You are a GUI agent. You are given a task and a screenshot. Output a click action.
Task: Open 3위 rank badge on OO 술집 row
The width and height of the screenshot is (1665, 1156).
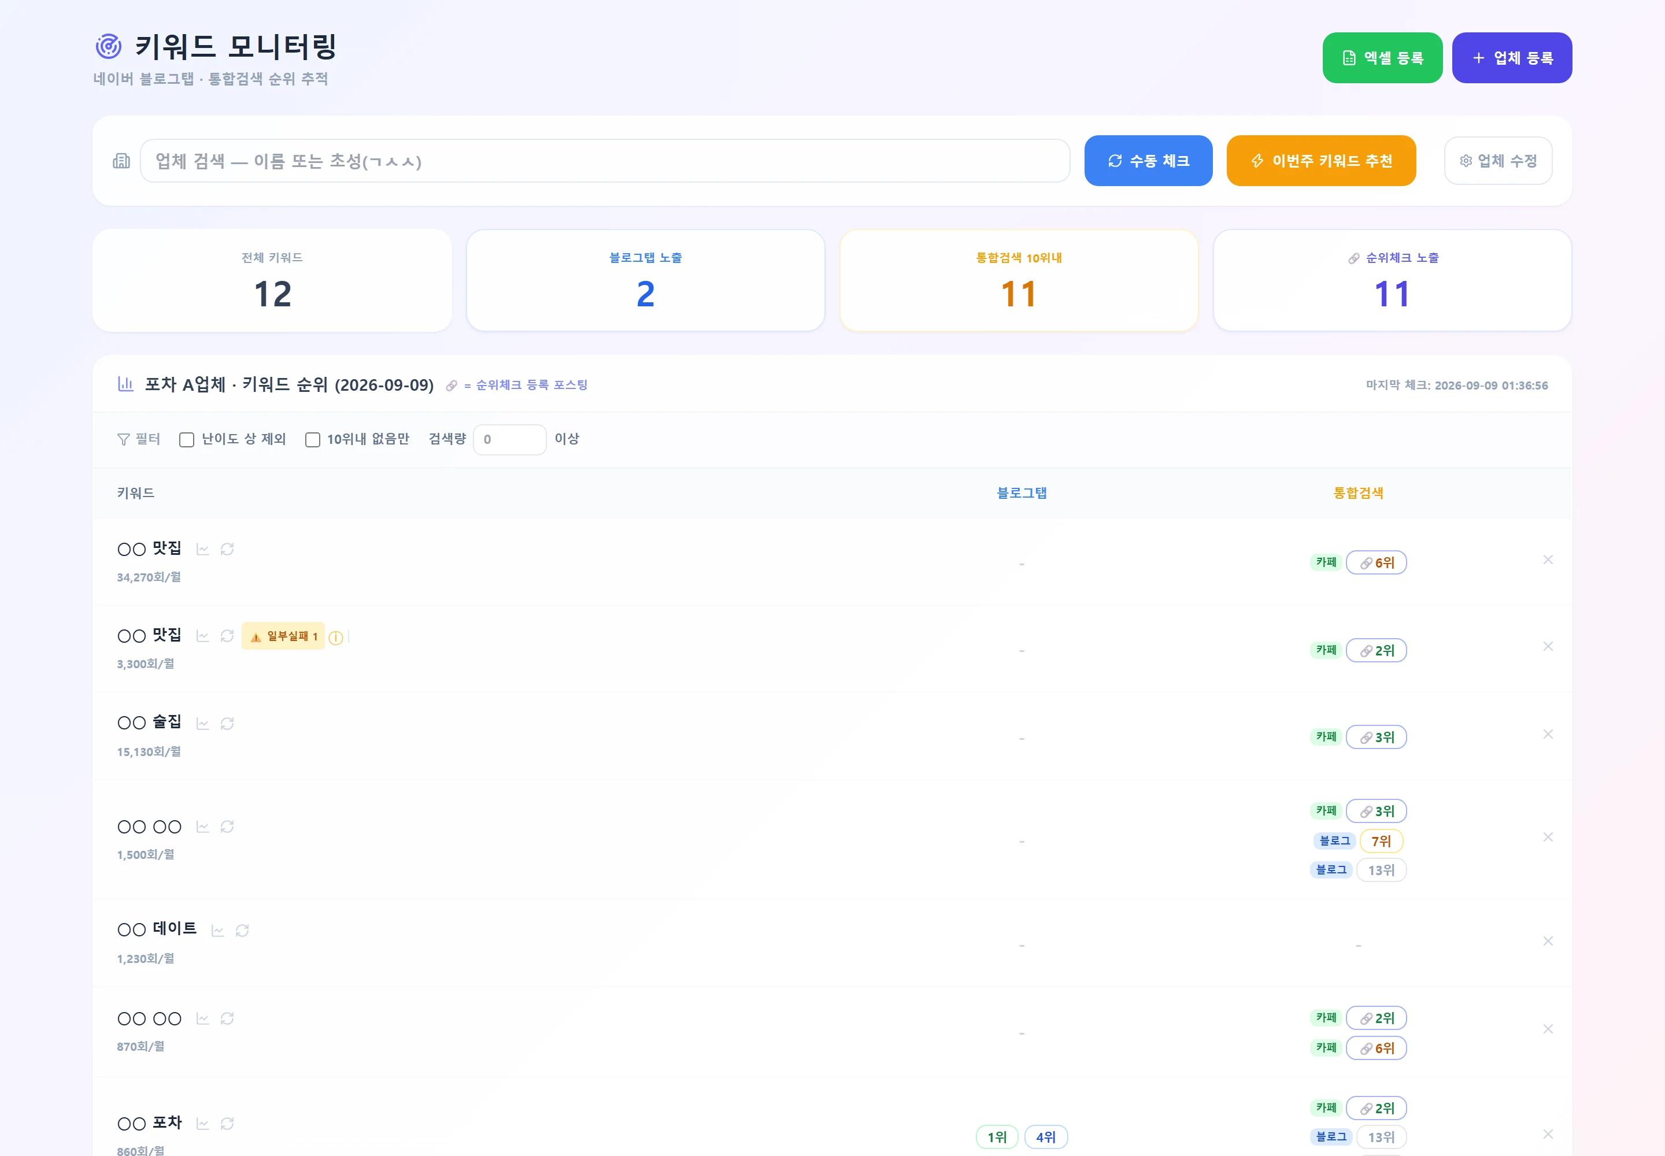1376,738
